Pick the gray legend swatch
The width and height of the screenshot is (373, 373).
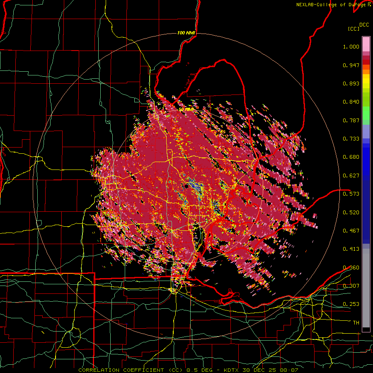point(366,288)
